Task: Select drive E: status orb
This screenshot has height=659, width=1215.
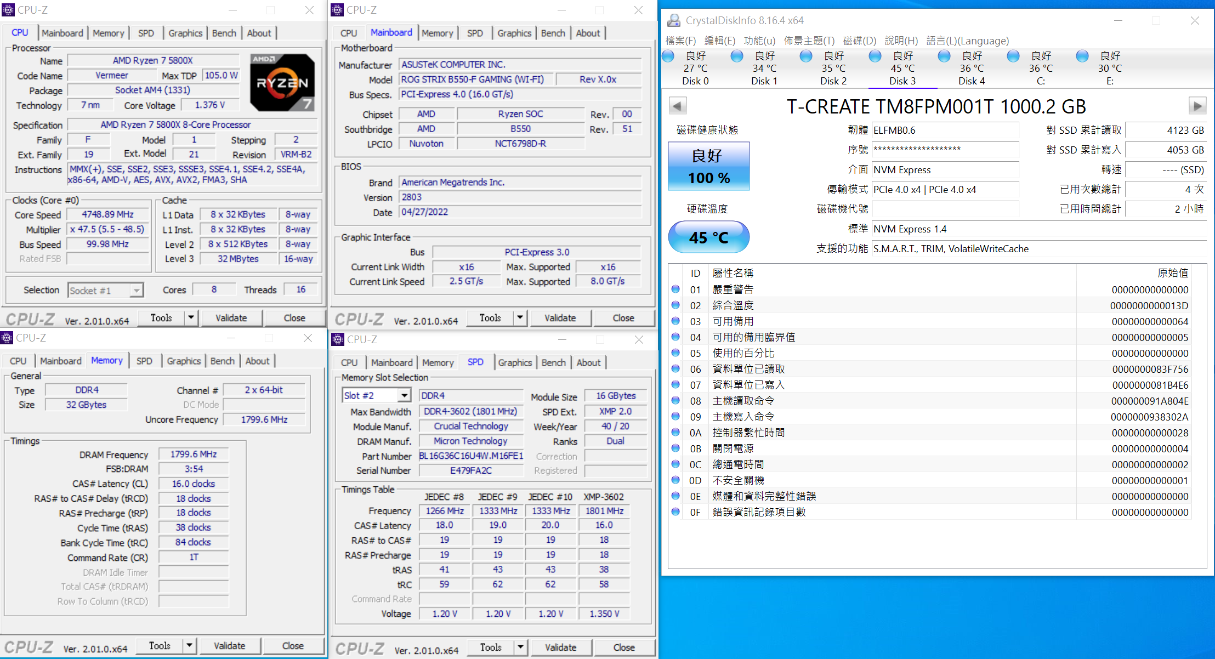Action: click(1083, 56)
